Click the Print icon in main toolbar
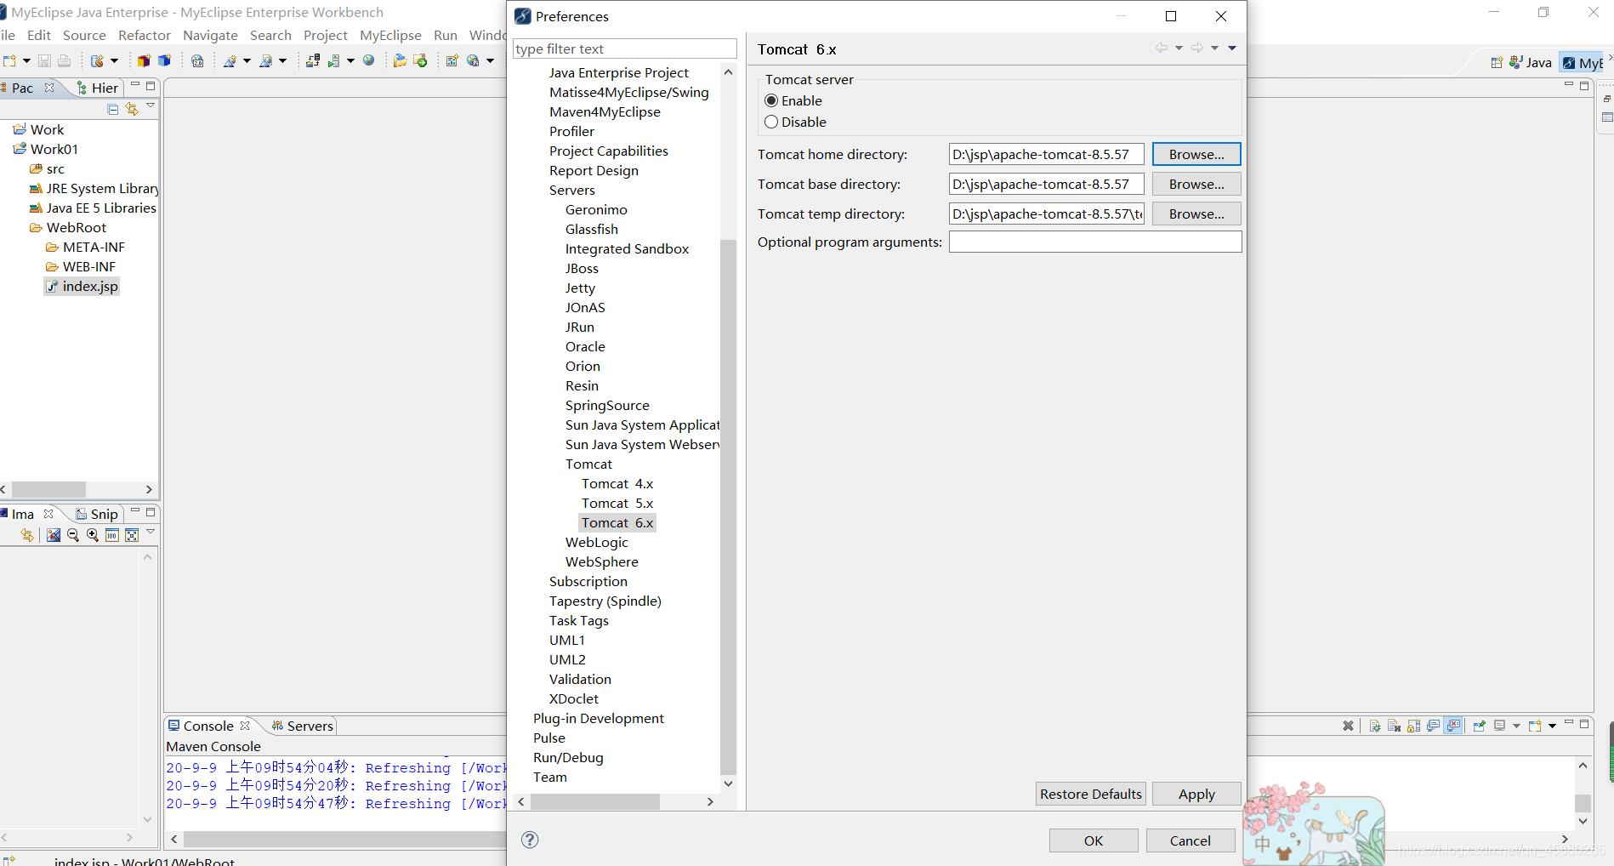Screen dimensions: 1614x866 coord(64,60)
